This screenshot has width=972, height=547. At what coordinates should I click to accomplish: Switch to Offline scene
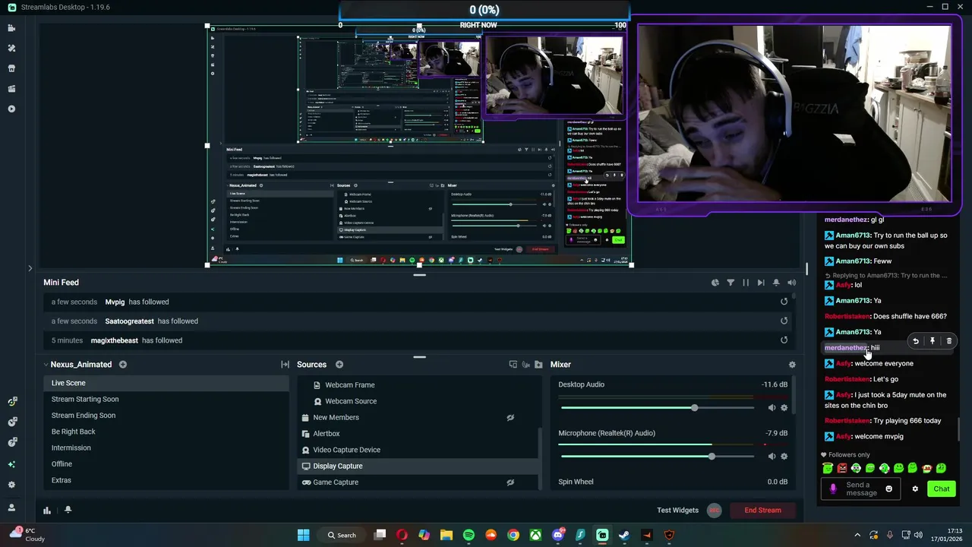[166, 464]
